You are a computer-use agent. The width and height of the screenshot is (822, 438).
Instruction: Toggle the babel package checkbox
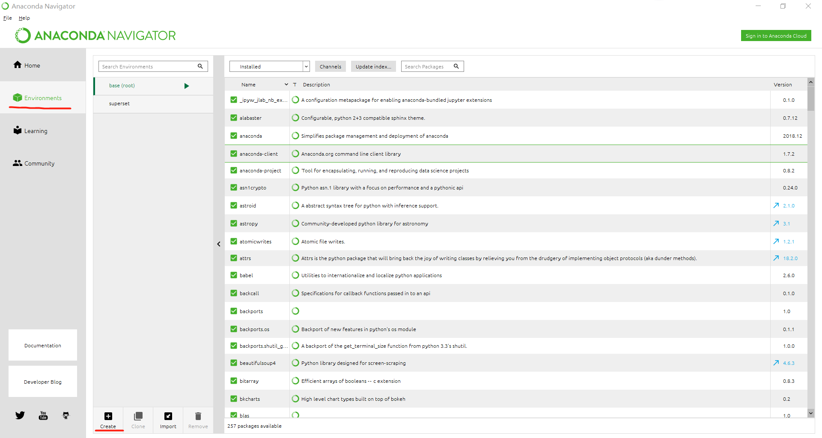pos(234,275)
